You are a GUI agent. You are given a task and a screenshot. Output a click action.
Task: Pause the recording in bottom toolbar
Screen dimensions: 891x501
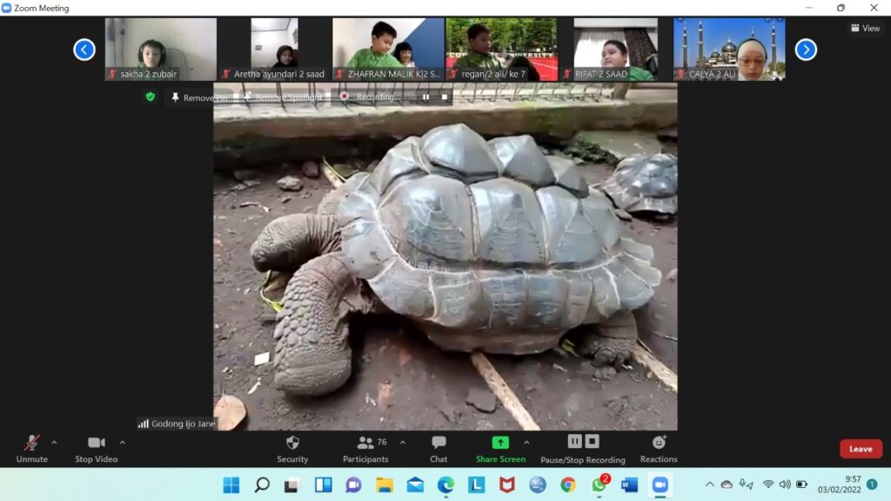(x=574, y=442)
